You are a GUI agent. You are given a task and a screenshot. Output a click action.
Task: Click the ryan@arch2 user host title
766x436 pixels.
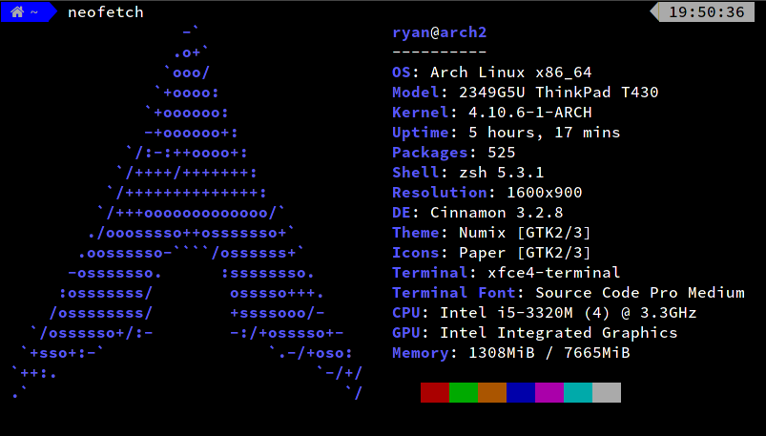click(439, 32)
